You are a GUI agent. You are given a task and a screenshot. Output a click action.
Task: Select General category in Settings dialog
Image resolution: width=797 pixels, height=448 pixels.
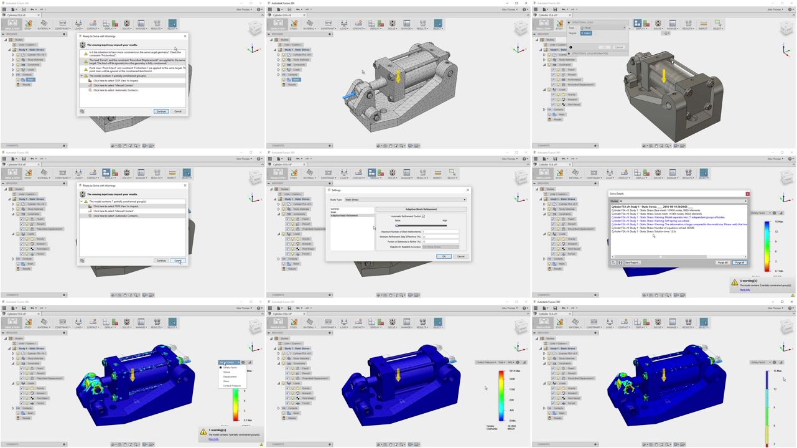(335, 209)
